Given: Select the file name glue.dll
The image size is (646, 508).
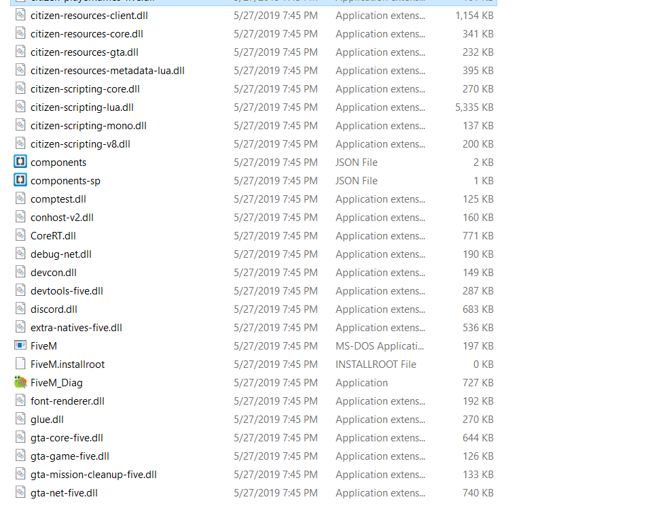Looking at the screenshot, I should 47,420.
